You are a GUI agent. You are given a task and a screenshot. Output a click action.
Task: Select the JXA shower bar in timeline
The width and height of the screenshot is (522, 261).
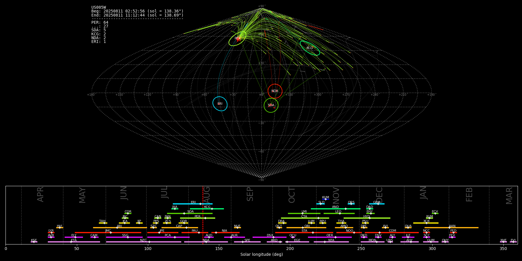175,209
